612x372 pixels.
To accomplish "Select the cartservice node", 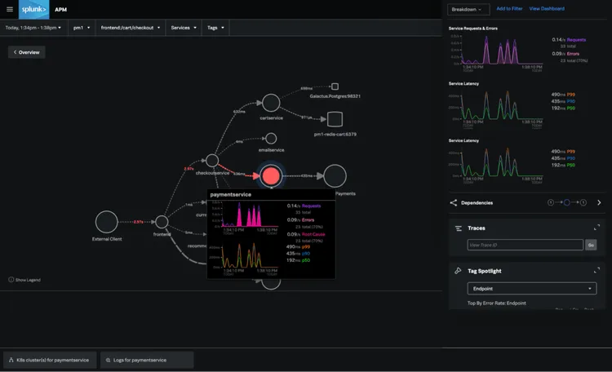I will click(271, 103).
